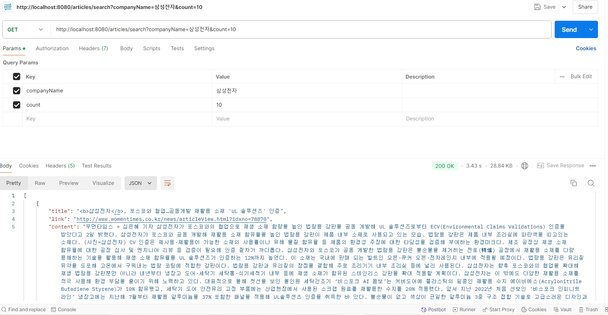Click the empty Description placeholder field
Screen dimensions: 608x315
[x=500, y=119]
